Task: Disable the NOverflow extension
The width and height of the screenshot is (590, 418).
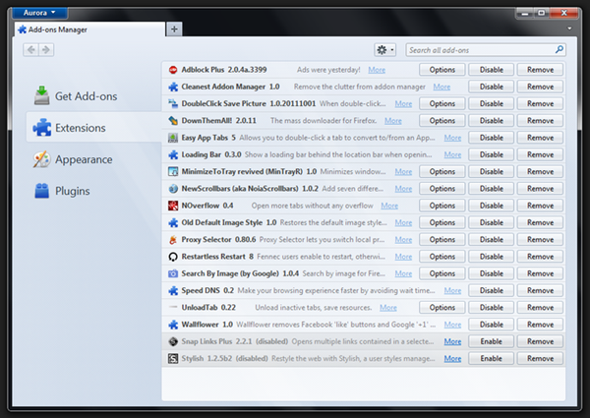Action: point(491,206)
